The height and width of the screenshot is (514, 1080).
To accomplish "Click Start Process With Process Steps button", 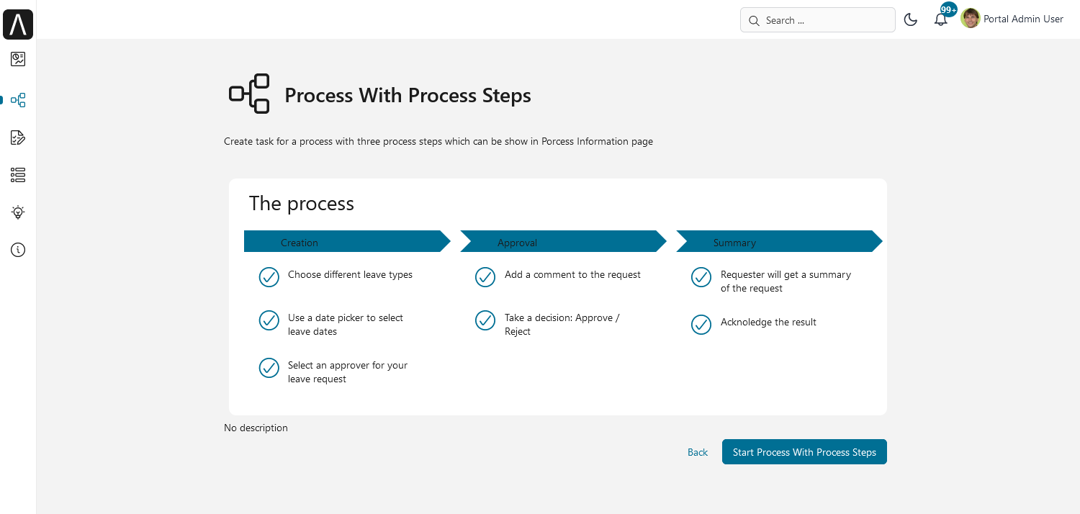I will pos(804,452).
